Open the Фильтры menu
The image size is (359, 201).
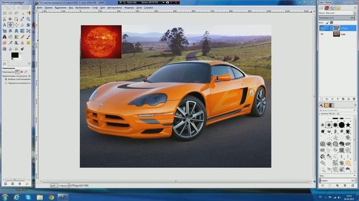[x=129, y=7]
